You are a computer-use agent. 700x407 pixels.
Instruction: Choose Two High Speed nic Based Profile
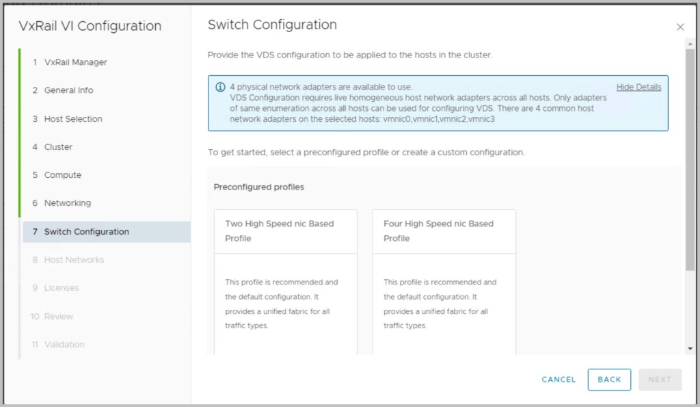(x=285, y=231)
